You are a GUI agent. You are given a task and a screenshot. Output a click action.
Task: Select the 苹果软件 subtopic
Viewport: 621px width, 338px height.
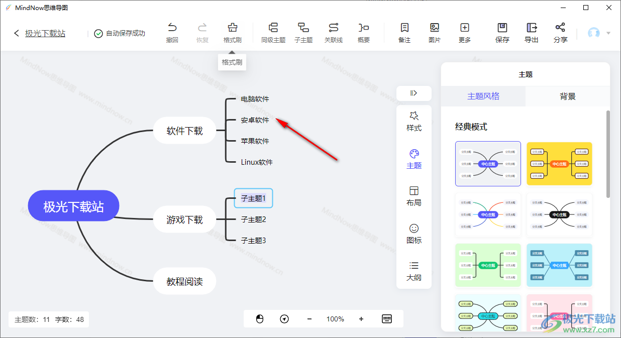pyautogui.click(x=255, y=141)
